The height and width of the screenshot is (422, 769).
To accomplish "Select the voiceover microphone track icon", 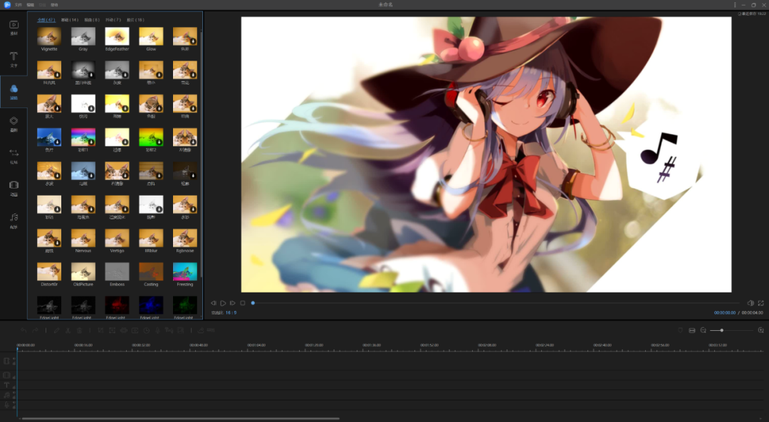I will coord(6,405).
